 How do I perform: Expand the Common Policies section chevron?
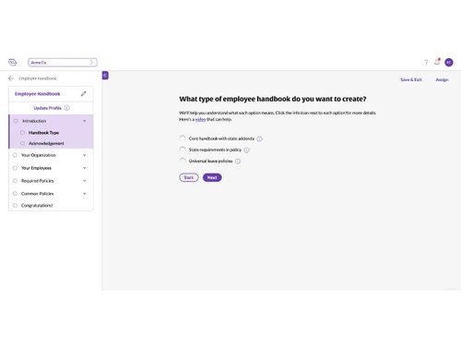coord(85,194)
